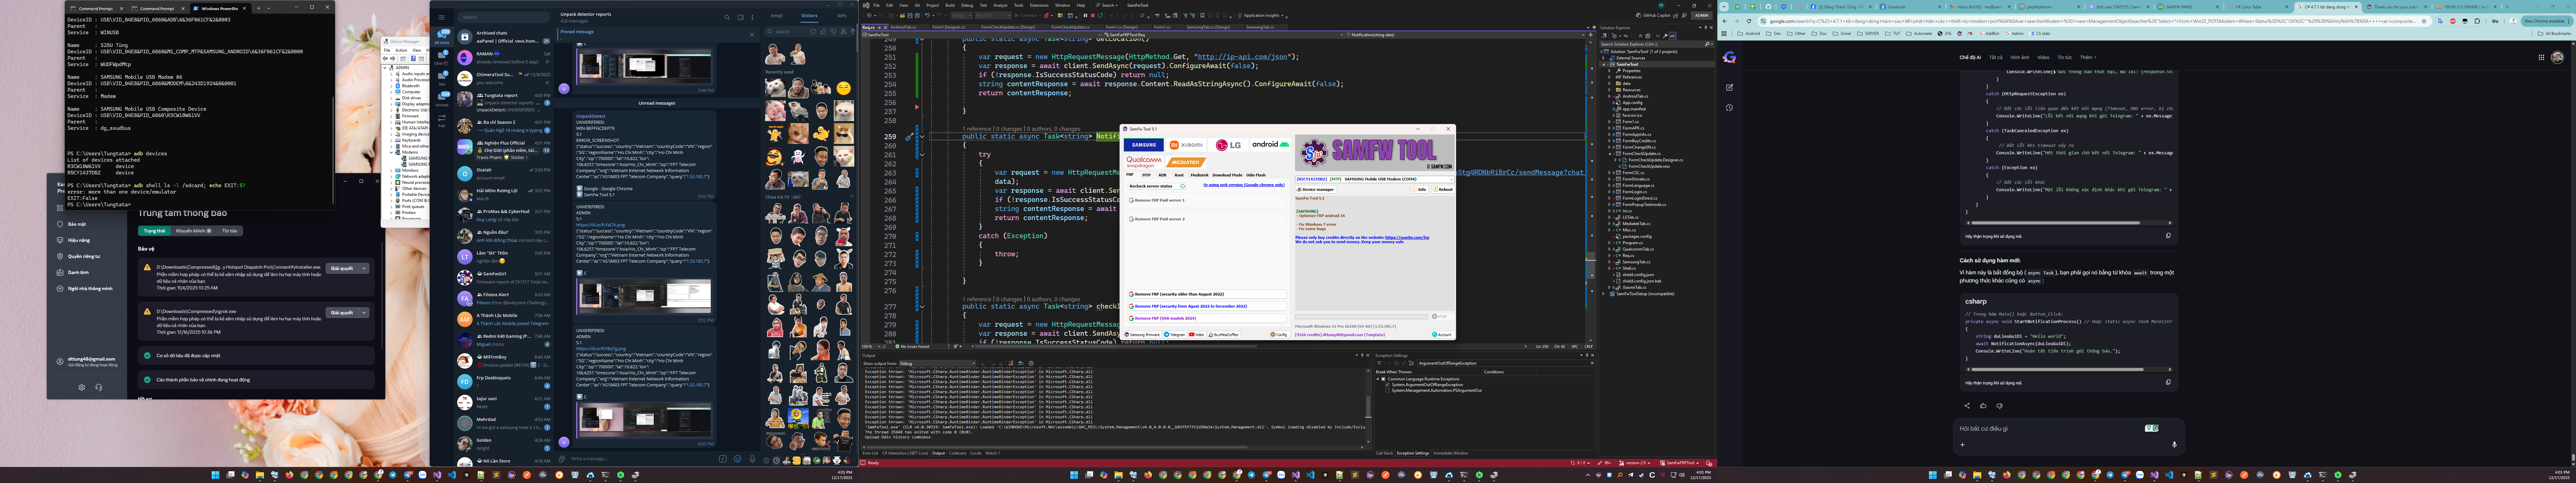Open the Archived chats folder icon
2576x483 pixels.
click(x=465, y=37)
